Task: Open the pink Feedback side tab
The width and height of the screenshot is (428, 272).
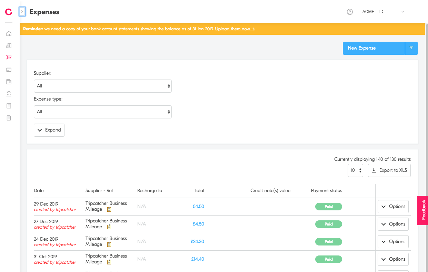Action: click(423, 210)
